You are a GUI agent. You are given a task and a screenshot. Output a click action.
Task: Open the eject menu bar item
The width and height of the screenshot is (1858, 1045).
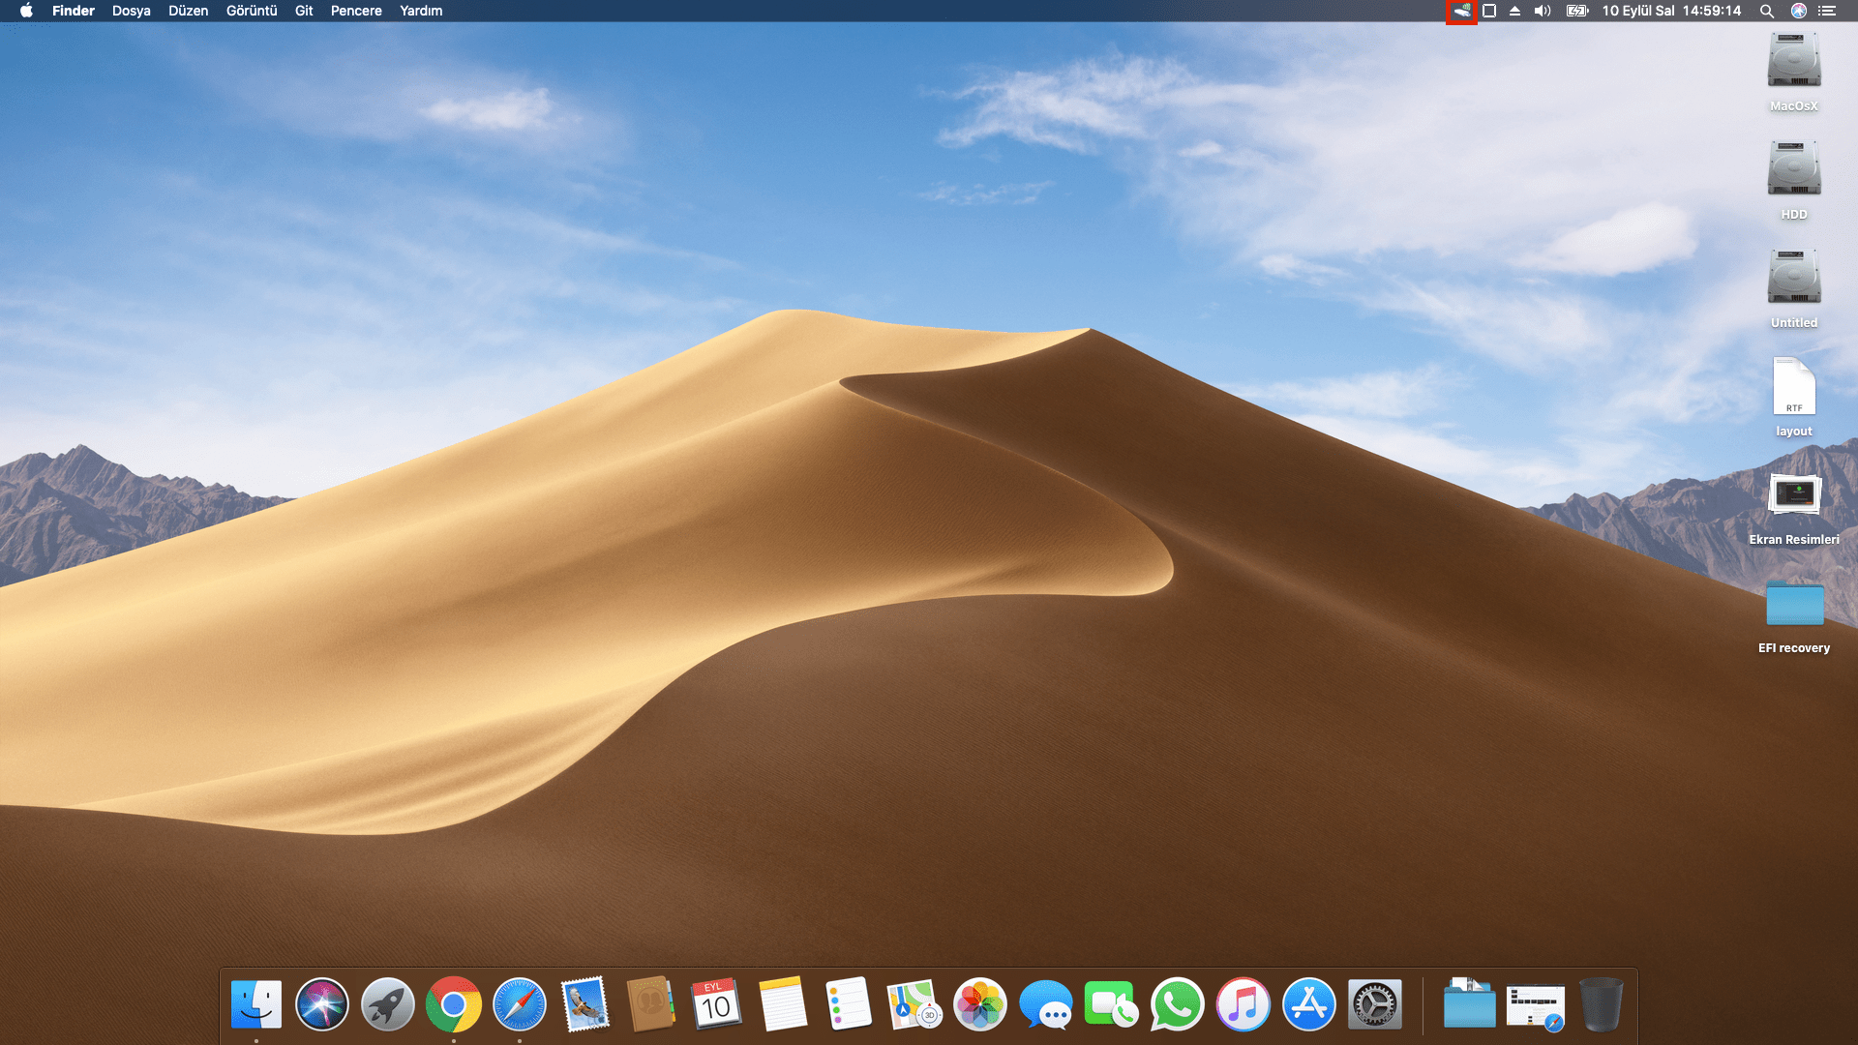[1515, 12]
